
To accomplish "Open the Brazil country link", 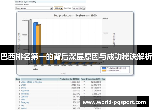I will pos(23,85).
